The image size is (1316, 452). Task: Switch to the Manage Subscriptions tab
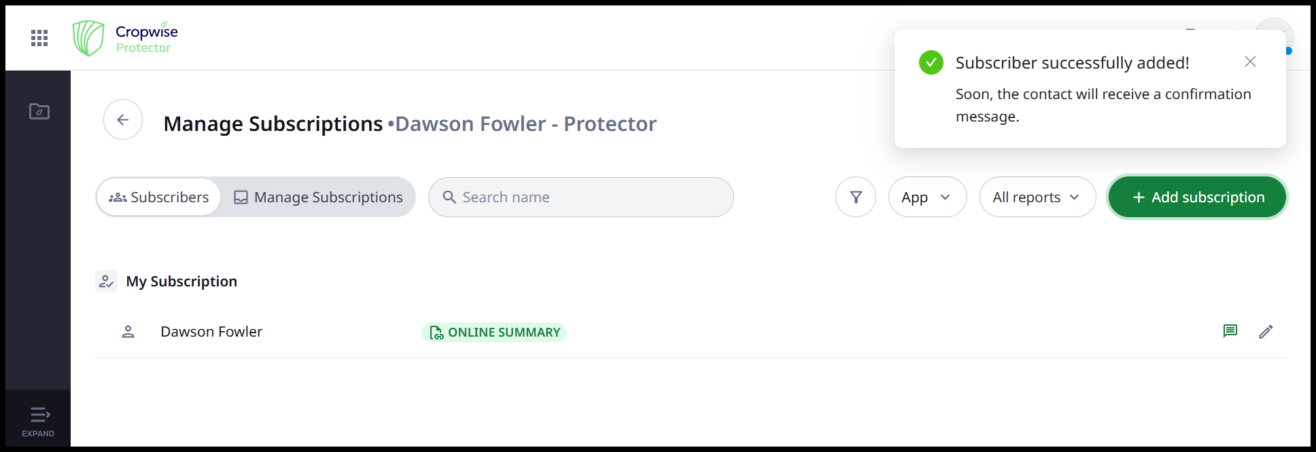coord(318,197)
